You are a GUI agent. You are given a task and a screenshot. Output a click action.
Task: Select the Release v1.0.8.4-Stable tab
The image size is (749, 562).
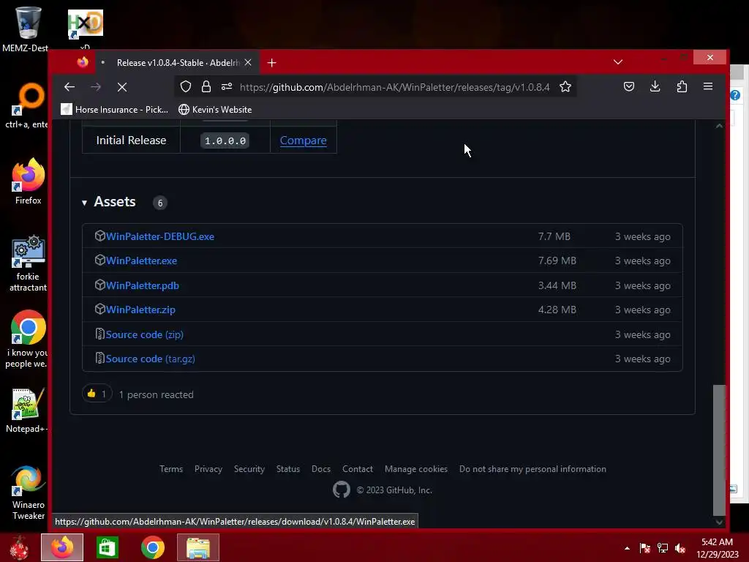tap(178, 63)
